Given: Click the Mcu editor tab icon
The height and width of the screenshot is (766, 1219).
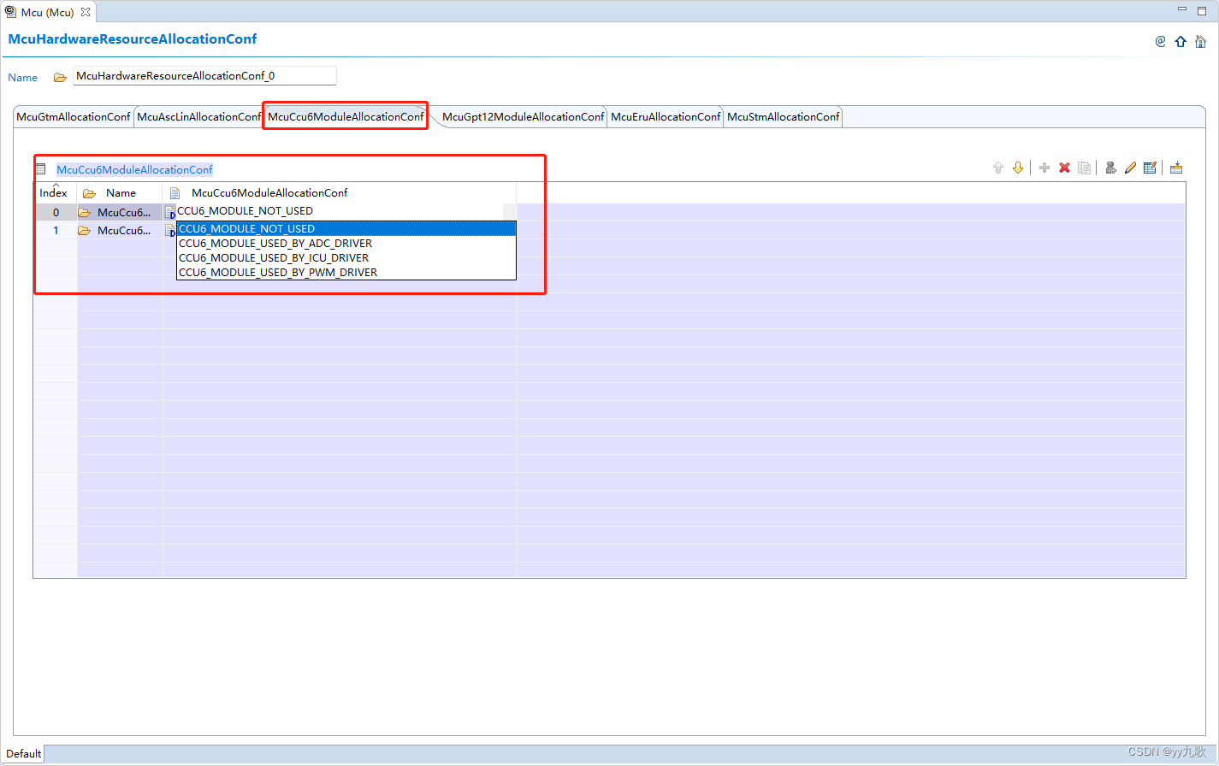Looking at the screenshot, I should tap(10, 12).
